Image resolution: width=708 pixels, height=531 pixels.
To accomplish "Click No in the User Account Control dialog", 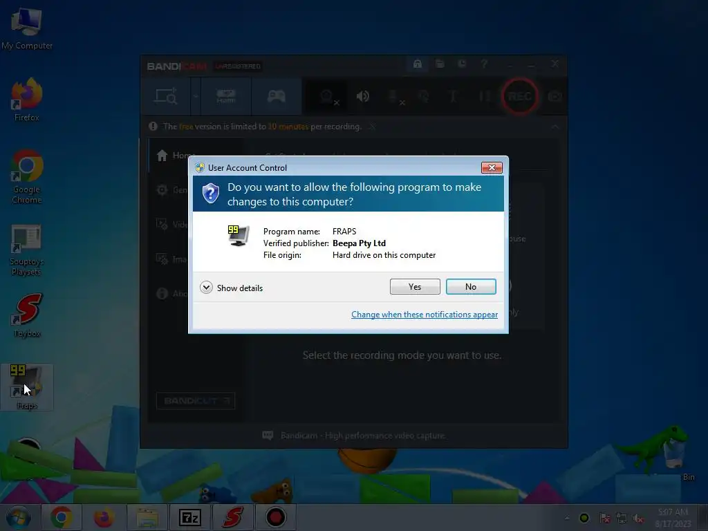I will click(470, 287).
